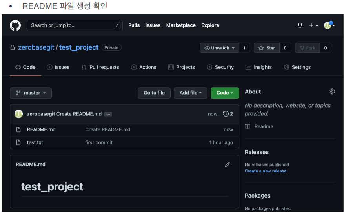View notifications bell
Image resolution: width=344 pixels, height=212 pixels.
(x=300, y=25)
